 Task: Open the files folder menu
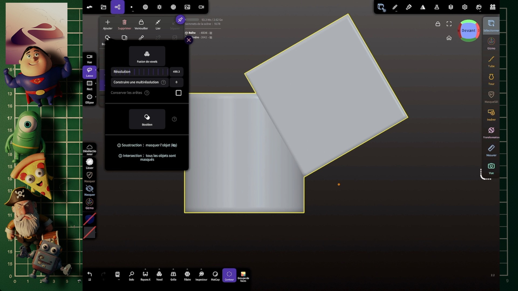[x=103, y=7]
